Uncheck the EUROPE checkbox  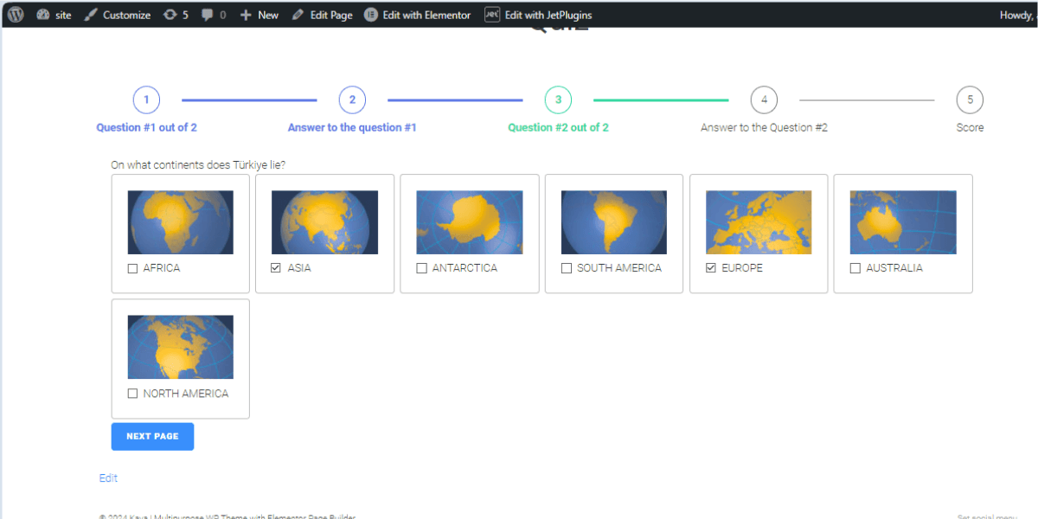711,269
